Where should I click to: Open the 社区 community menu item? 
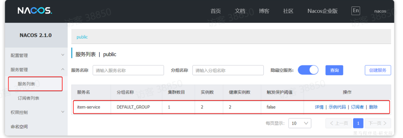click(x=288, y=11)
